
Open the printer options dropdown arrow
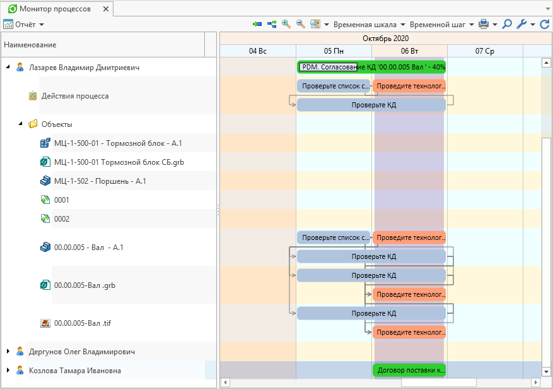tap(495, 25)
